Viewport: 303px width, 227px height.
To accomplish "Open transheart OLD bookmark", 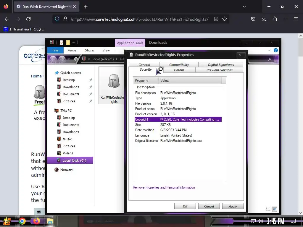I will [x=24, y=29].
